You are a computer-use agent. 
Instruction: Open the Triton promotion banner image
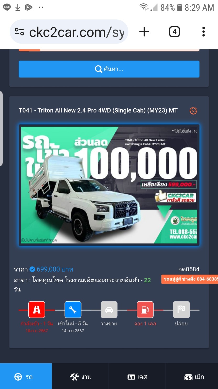109,185
